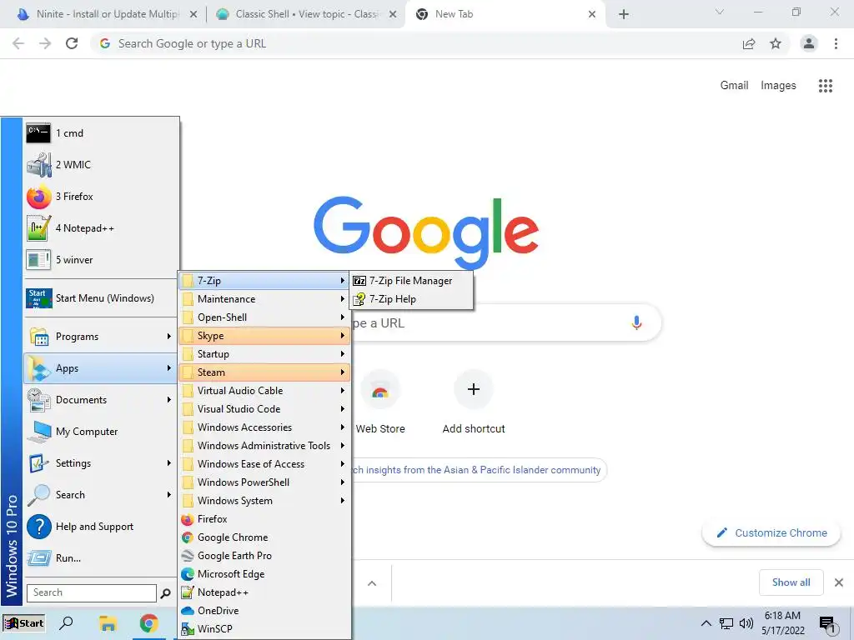854x640 pixels.
Task: Click the start menu search magnifier icon
Action: click(166, 592)
